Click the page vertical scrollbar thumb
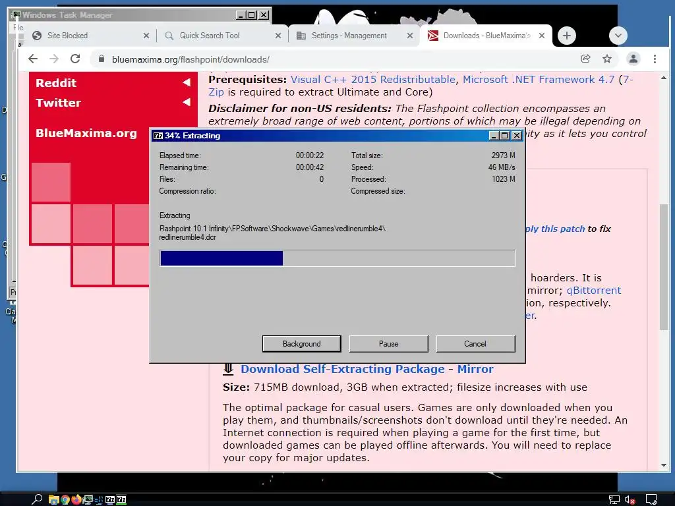This screenshot has width=675, height=506. pos(663,267)
